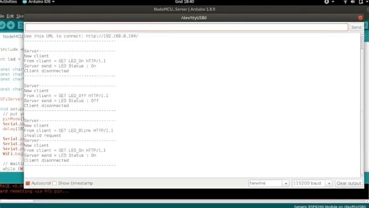Click the status bar text 'Generic ESP8266 Module'
369x208 pixels.
316,206
